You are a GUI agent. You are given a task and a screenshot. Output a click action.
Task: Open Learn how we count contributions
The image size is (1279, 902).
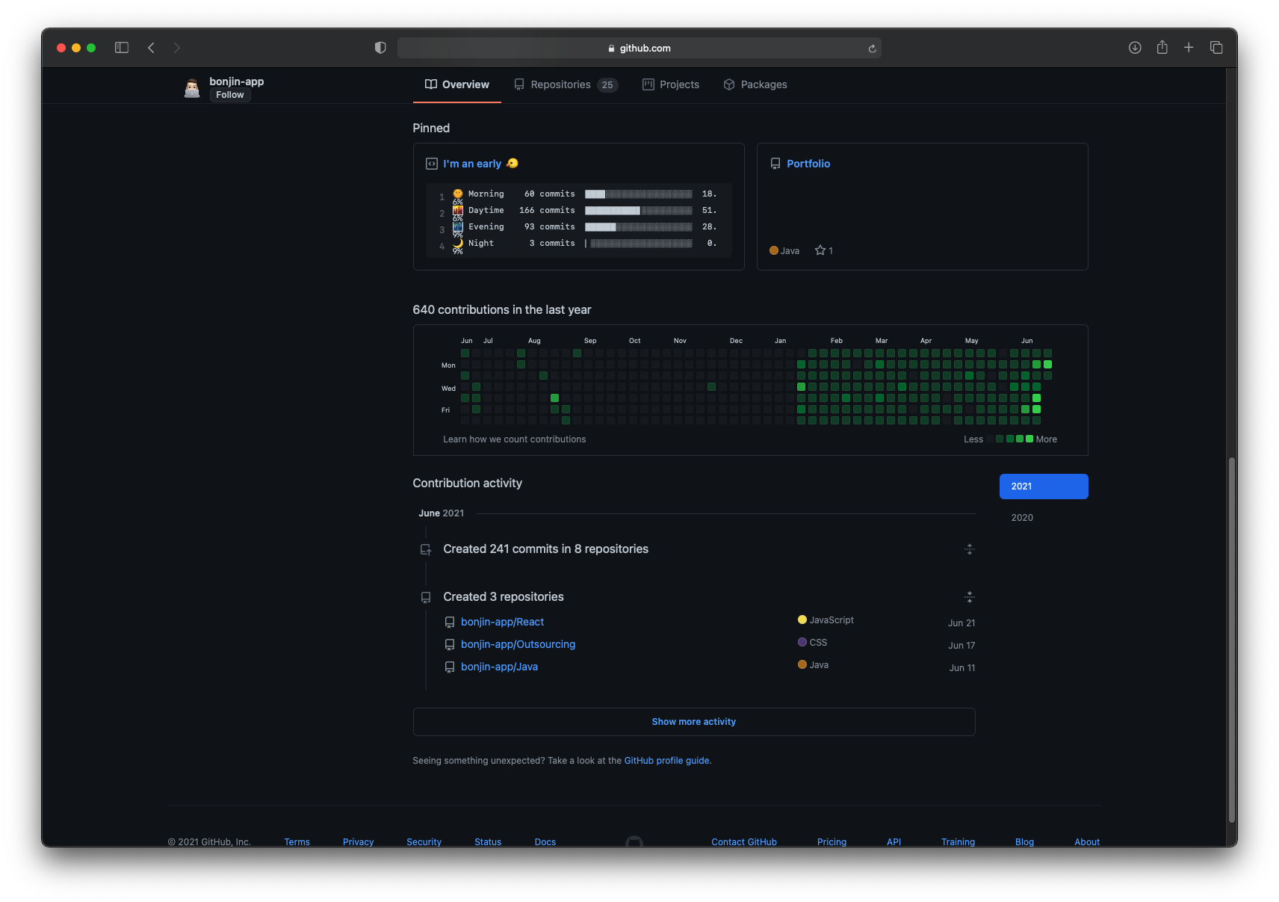pyautogui.click(x=515, y=439)
